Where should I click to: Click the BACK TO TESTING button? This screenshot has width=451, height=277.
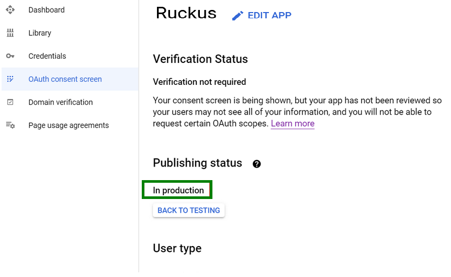(x=189, y=210)
